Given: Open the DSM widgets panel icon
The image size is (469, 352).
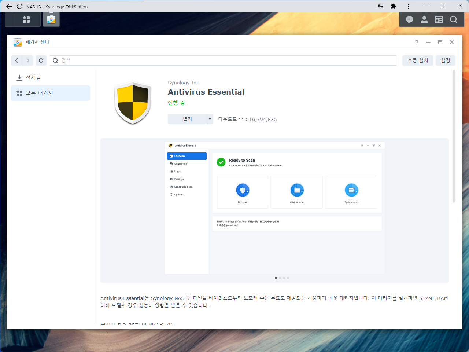Looking at the screenshot, I should tap(439, 19).
